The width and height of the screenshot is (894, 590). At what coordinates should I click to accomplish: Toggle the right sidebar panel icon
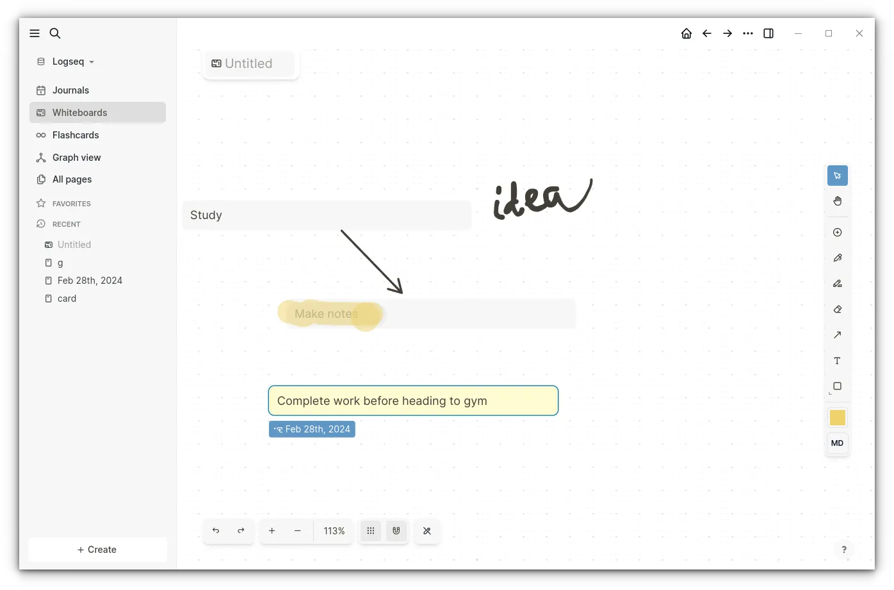768,33
